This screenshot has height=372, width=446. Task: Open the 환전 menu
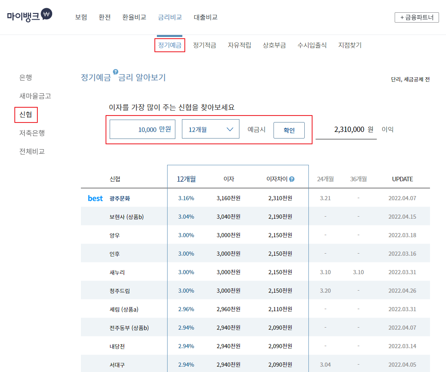(105, 17)
